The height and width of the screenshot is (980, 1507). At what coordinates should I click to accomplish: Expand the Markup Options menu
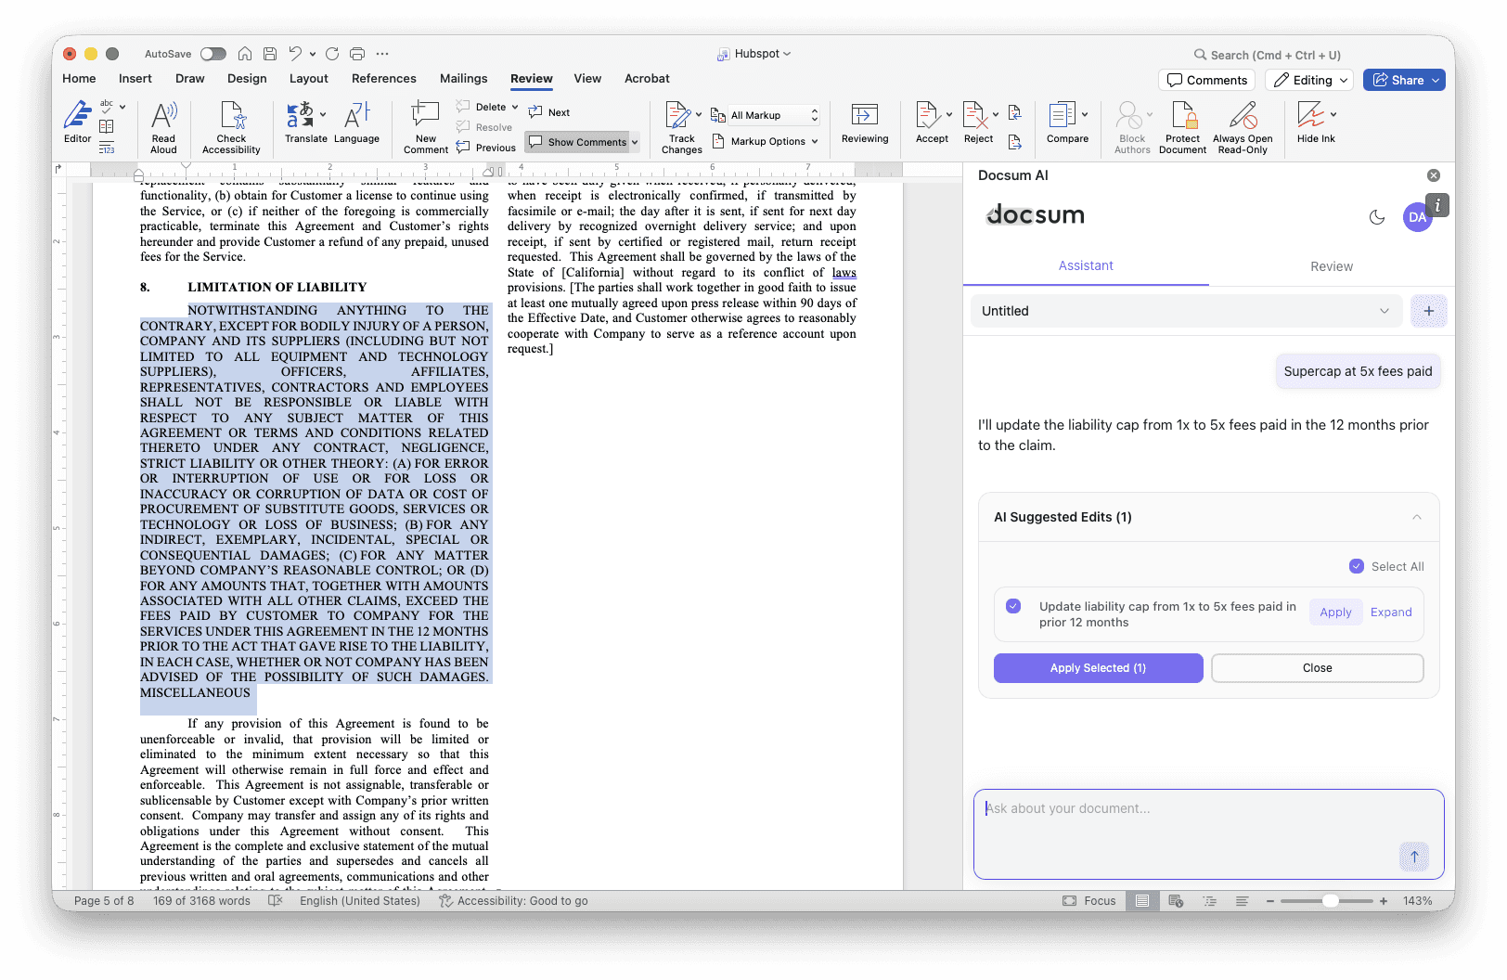point(766,142)
